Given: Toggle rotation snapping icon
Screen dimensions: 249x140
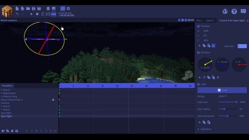Looking at the screenshot, I should (218, 77).
